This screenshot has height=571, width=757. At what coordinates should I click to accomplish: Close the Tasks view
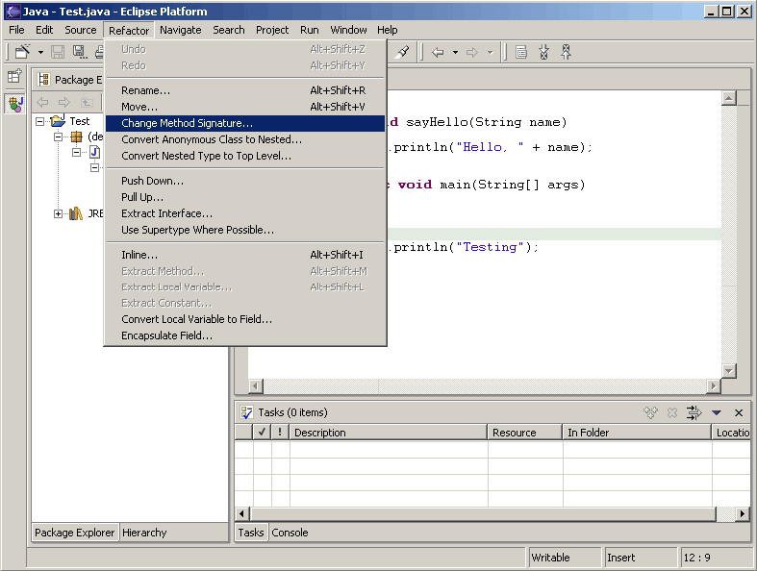tap(739, 412)
